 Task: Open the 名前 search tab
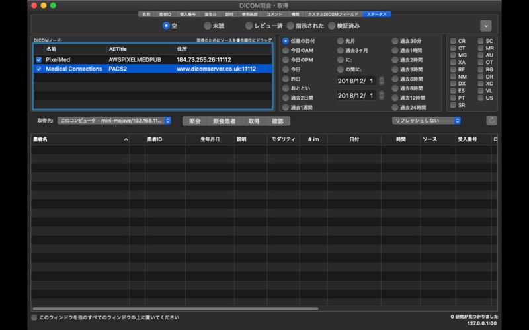point(146,14)
